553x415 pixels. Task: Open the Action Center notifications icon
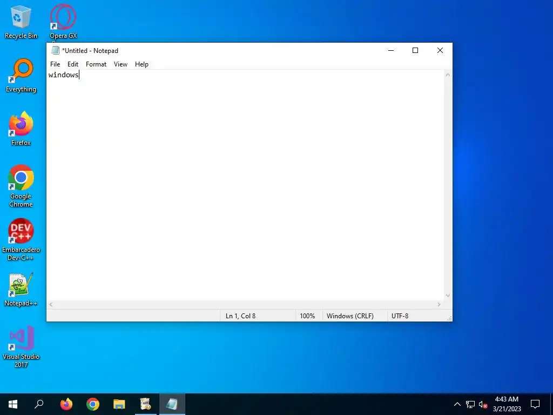(535, 404)
